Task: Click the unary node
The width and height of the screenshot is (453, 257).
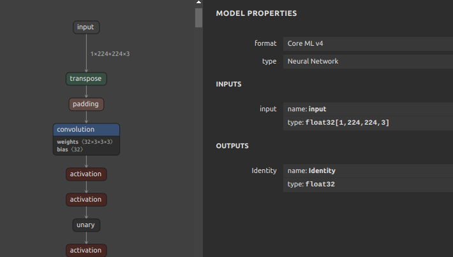Action: tap(86, 225)
